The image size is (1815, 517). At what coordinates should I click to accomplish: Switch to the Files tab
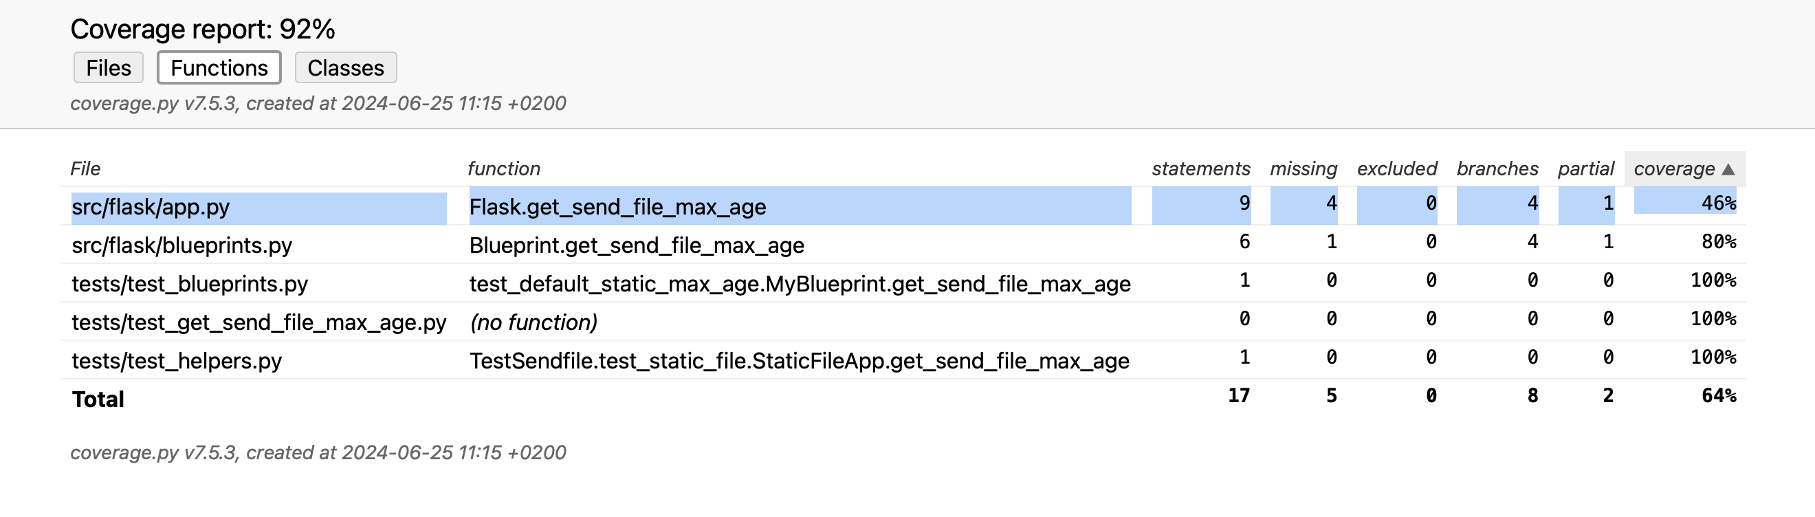pyautogui.click(x=109, y=67)
